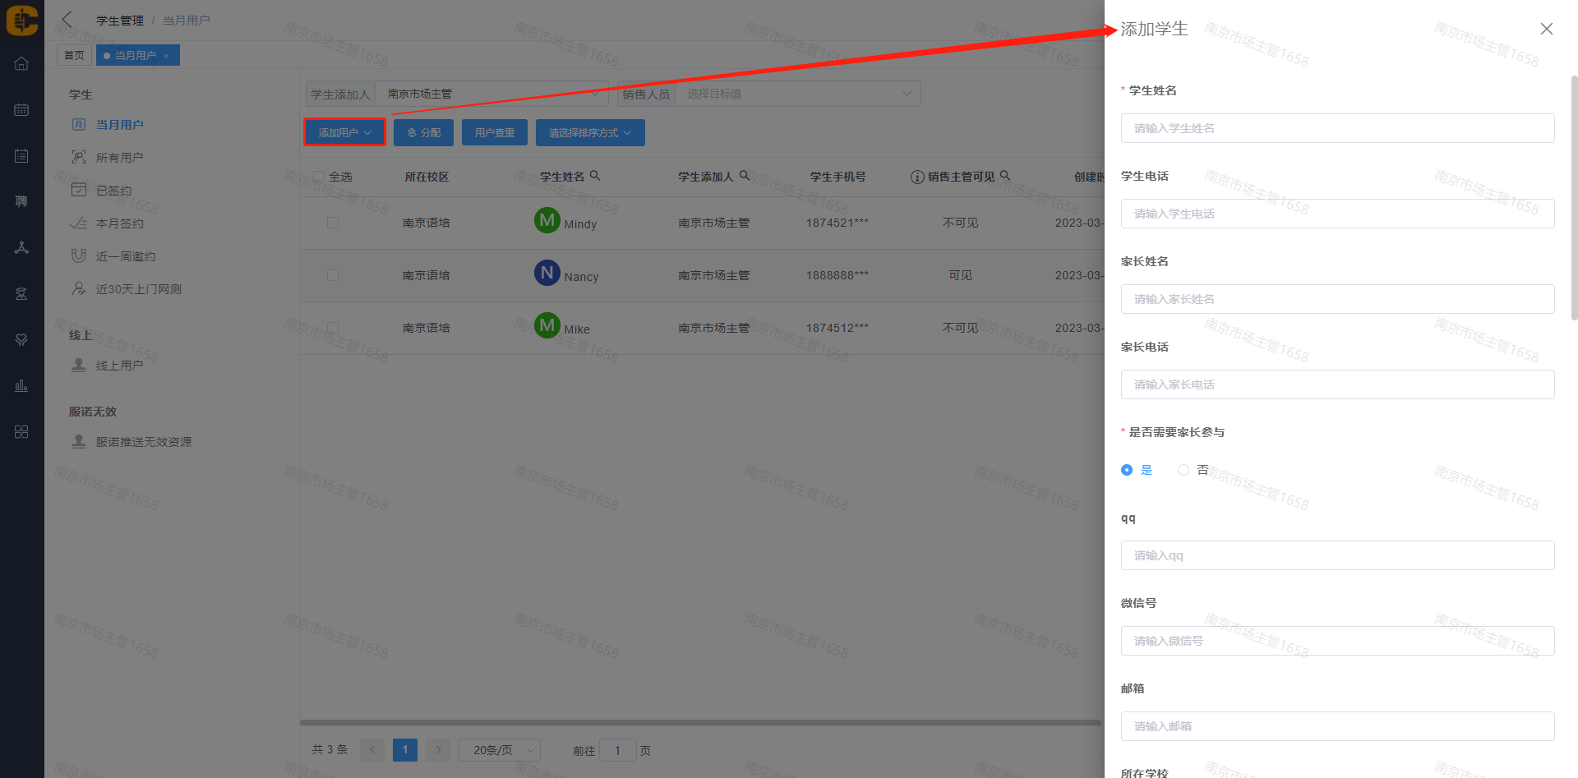The image size is (1578, 778).
Task: Open the 添加用户 dropdown button
Action: tap(344, 132)
